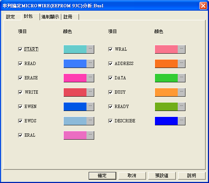Open help with the 說明 button
Image resolution: width=209 pixels, height=183 pixels.
tap(192, 176)
